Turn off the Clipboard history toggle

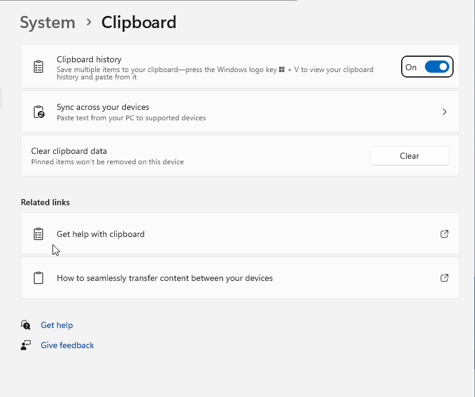[x=437, y=67]
